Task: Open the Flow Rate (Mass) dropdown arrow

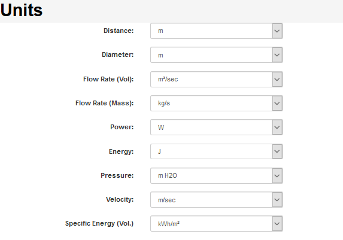Action: (x=277, y=104)
